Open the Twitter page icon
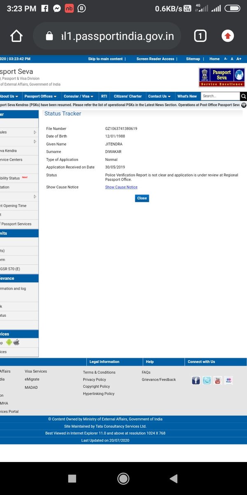This screenshot has width=247, height=495. pos(207,380)
